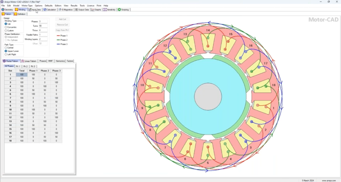Open the View menu

coord(66,5)
